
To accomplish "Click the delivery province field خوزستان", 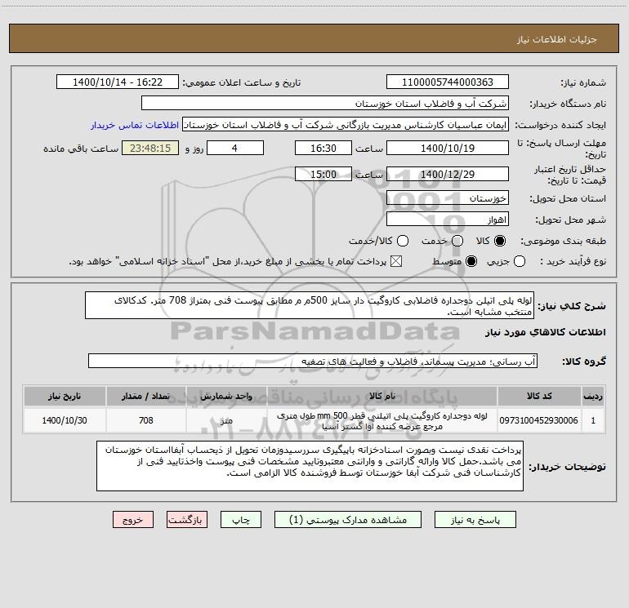I will tap(448, 198).
